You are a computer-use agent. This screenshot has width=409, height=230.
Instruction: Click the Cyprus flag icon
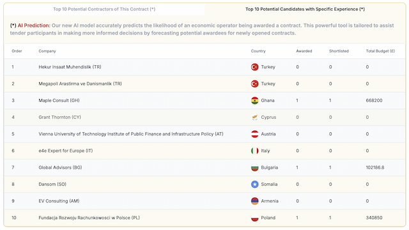[254, 118]
